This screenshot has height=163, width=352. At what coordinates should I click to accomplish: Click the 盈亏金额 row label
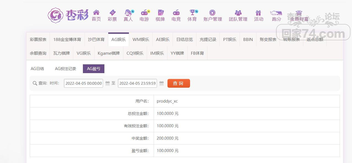pyautogui.click(x=140, y=151)
